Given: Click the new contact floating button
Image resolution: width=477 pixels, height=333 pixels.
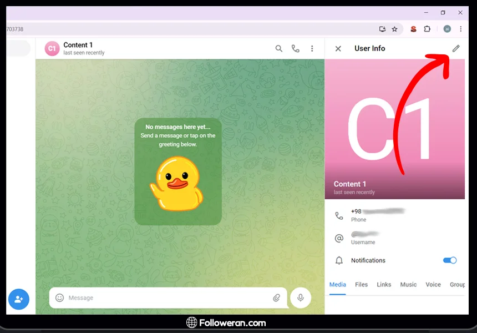Looking at the screenshot, I should click(18, 299).
